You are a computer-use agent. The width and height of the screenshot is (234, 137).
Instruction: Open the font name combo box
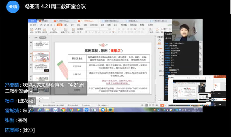[92, 29]
